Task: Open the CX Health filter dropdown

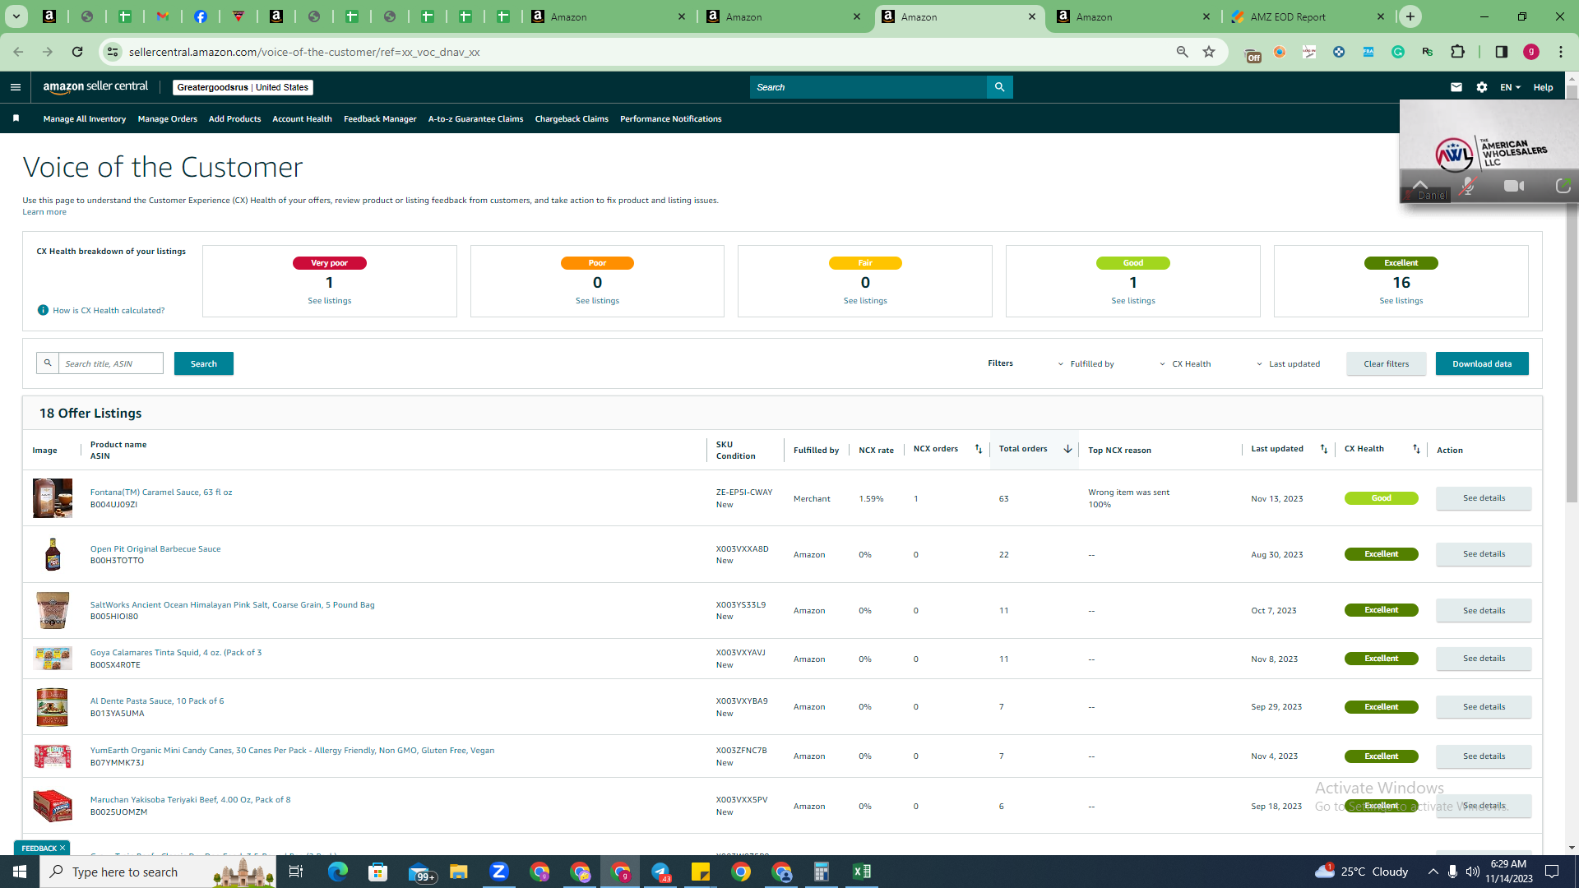Action: [1185, 363]
